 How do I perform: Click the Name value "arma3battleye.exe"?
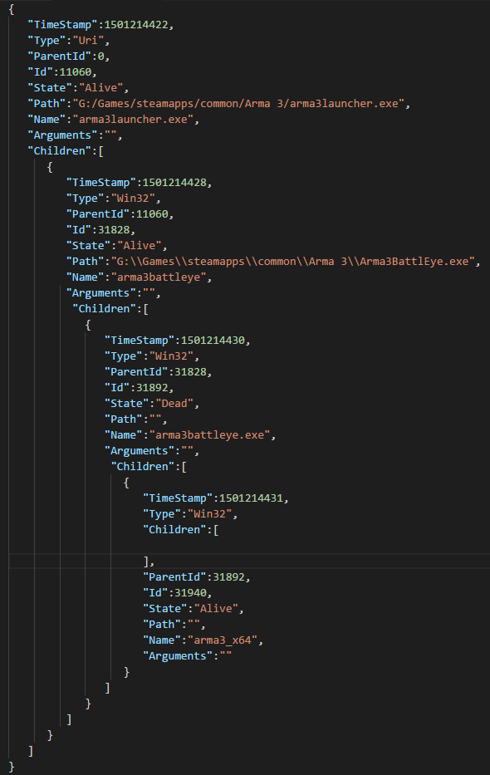pos(210,435)
